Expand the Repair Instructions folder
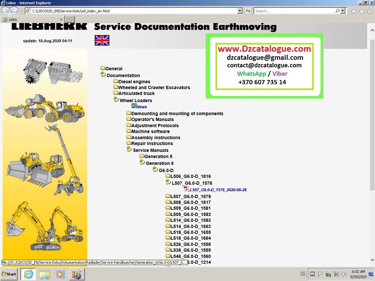The height and width of the screenshot is (281, 375). click(152, 143)
